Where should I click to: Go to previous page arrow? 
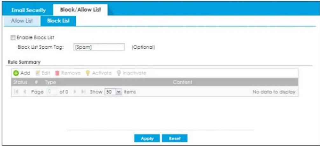pyautogui.click(x=25, y=92)
